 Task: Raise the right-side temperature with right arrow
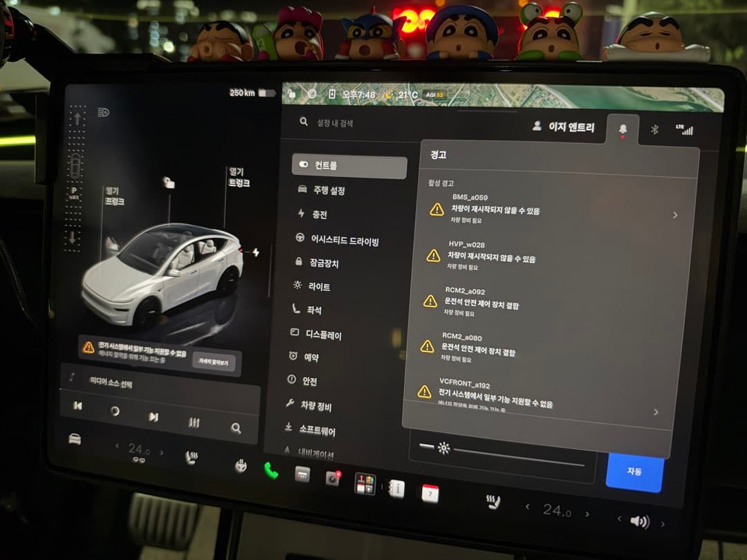tap(587, 514)
